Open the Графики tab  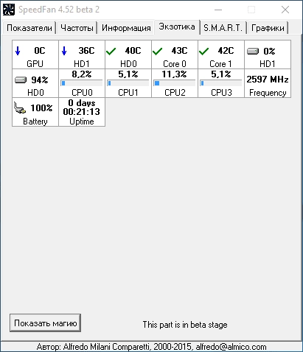(268, 28)
